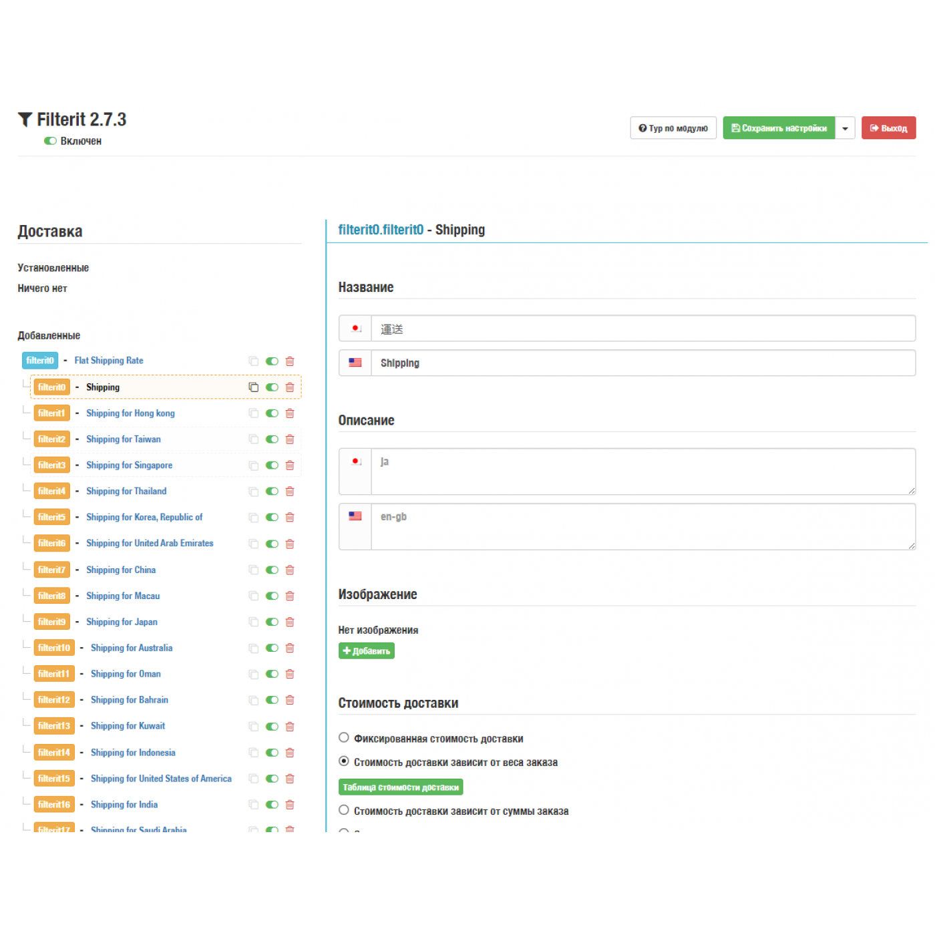The height and width of the screenshot is (935, 935).
Task: Disable the Shipping for Thailand toggle
Action: click(x=272, y=492)
